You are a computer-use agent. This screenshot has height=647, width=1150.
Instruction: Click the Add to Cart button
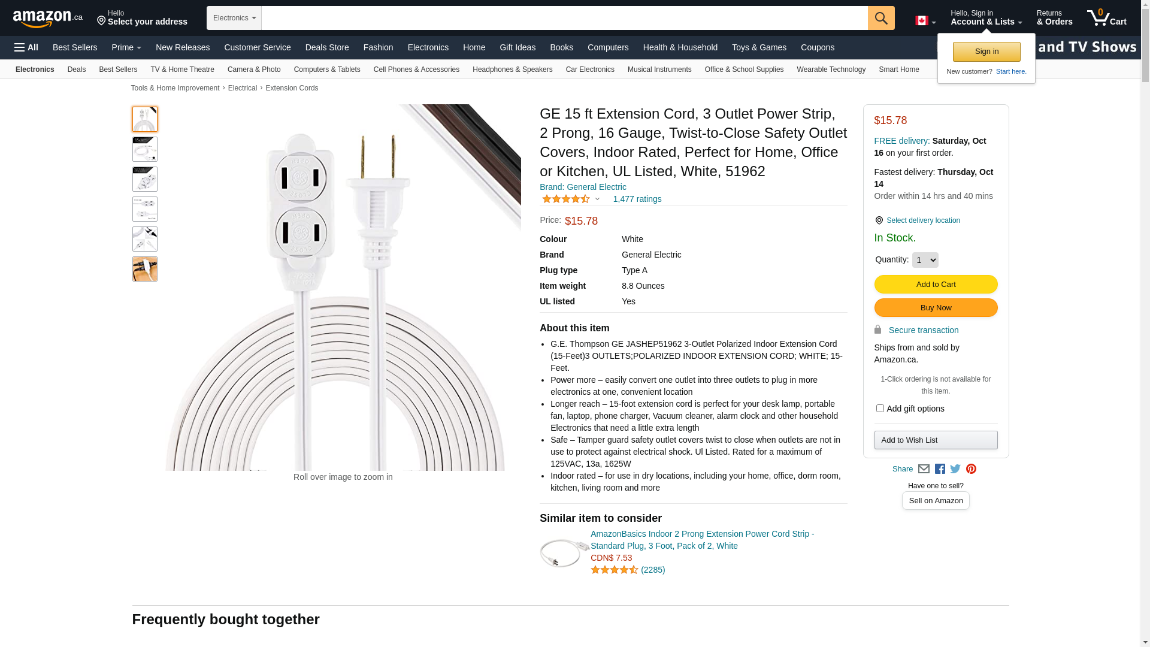point(936,285)
